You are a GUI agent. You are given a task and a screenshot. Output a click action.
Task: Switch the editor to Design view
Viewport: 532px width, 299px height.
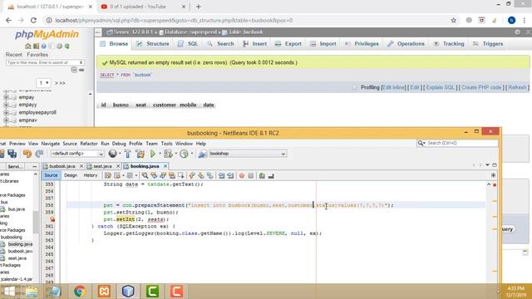coord(71,175)
